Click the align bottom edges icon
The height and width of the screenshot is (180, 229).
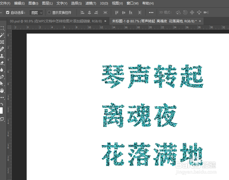tap(131, 13)
